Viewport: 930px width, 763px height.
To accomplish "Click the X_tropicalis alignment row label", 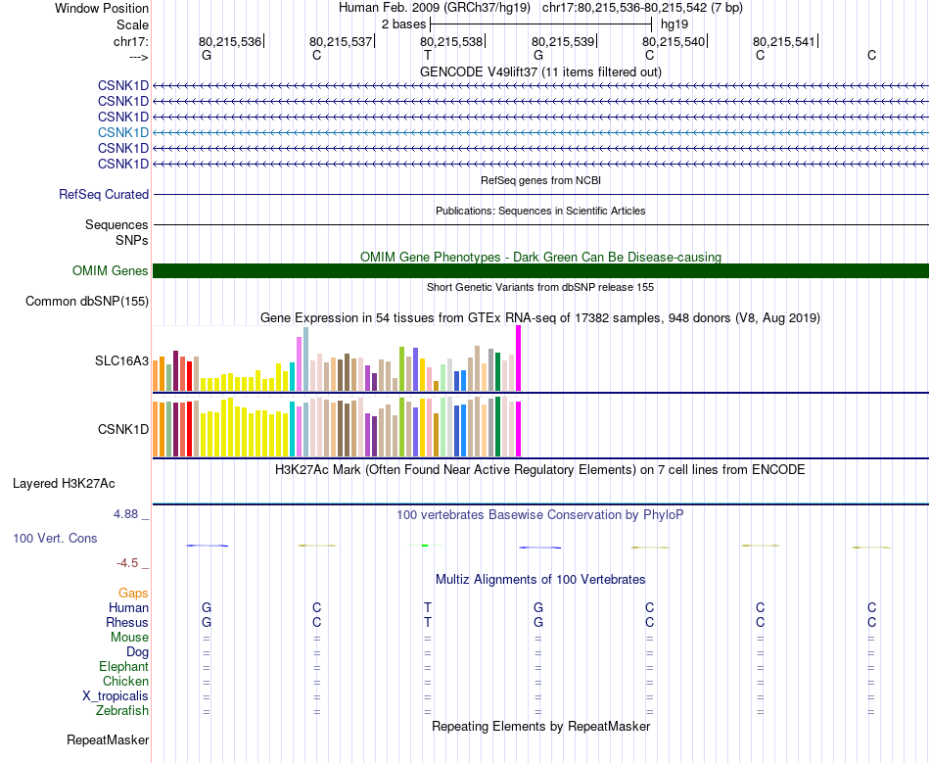I will pyautogui.click(x=116, y=696).
